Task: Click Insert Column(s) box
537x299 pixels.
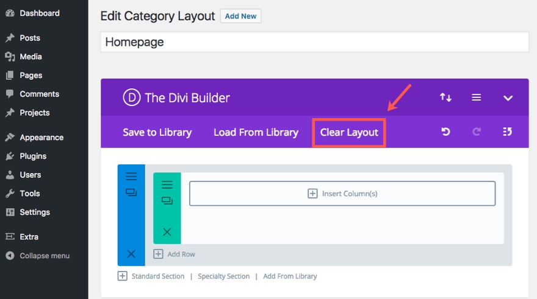Action: pos(342,194)
